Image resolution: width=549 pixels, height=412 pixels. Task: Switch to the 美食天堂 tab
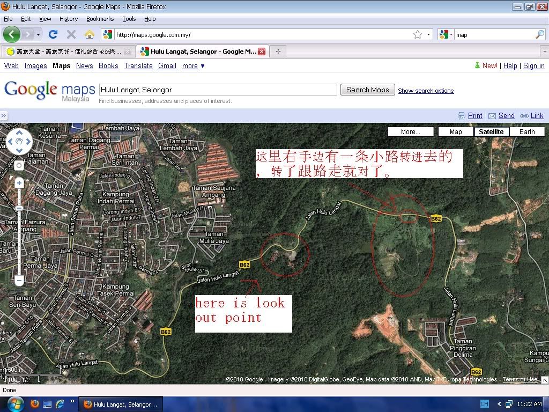click(68, 51)
